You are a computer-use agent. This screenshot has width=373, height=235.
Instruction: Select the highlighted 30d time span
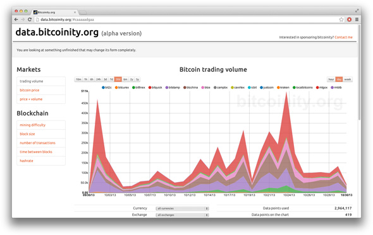(x=118, y=79)
